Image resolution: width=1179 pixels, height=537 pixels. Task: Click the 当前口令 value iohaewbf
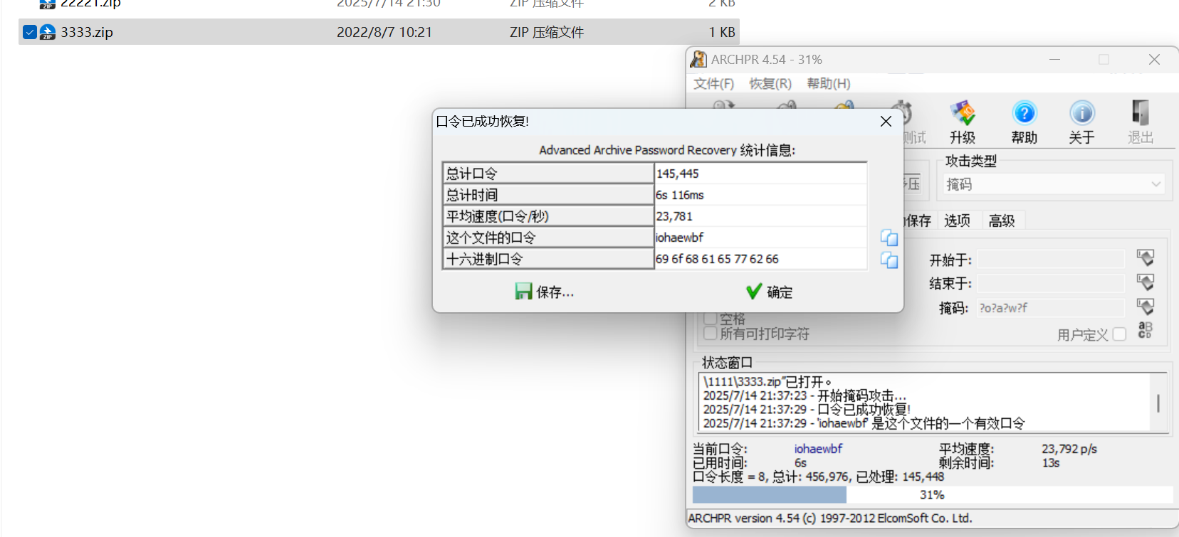[818, 449]
